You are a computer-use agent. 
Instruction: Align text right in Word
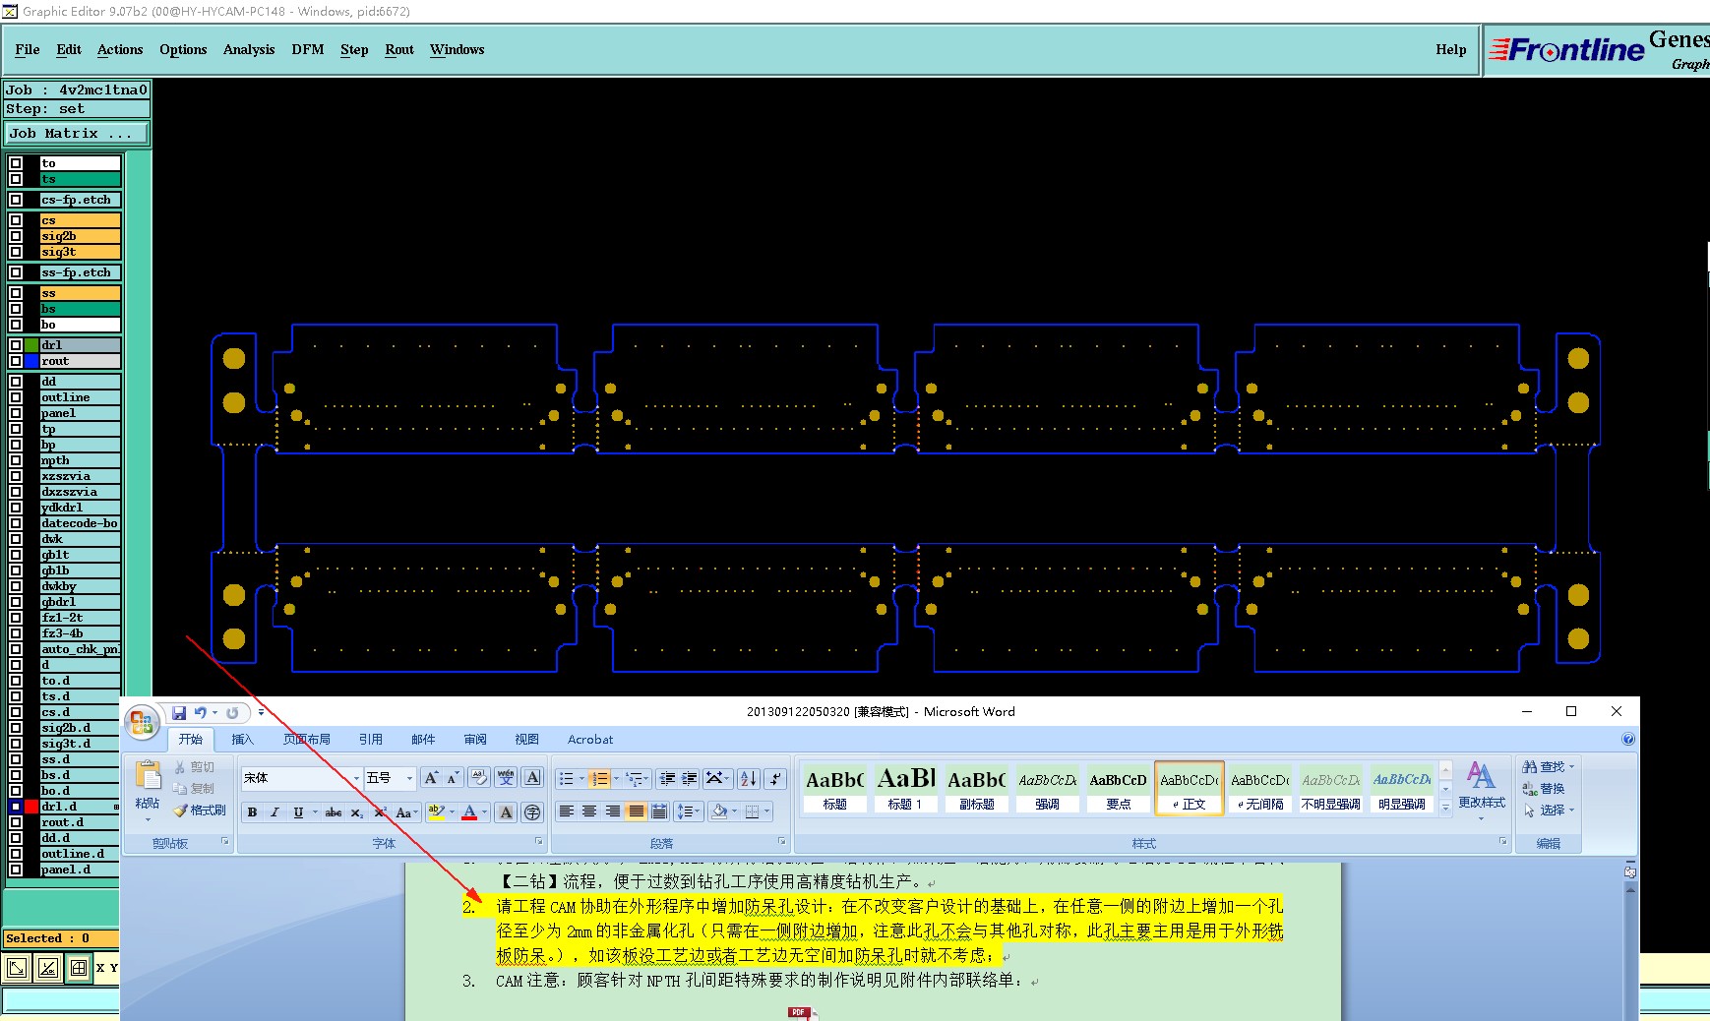(613, 811)
